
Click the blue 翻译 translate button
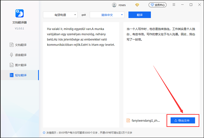(140, 15)
